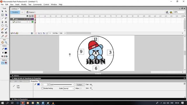Click the Insert Layer Folder icon
Screen dimensions: 187x105
[17, 33]
